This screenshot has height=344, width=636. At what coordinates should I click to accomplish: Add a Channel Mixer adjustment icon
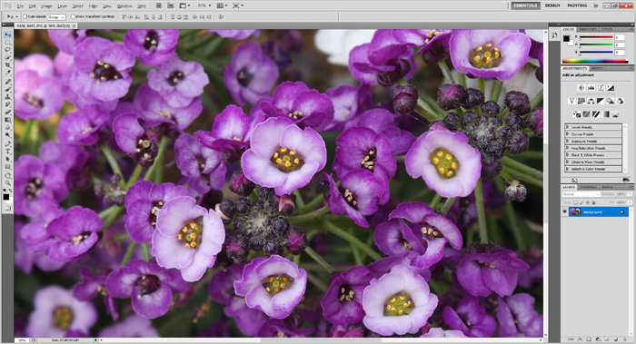click(x=620, y=101)
